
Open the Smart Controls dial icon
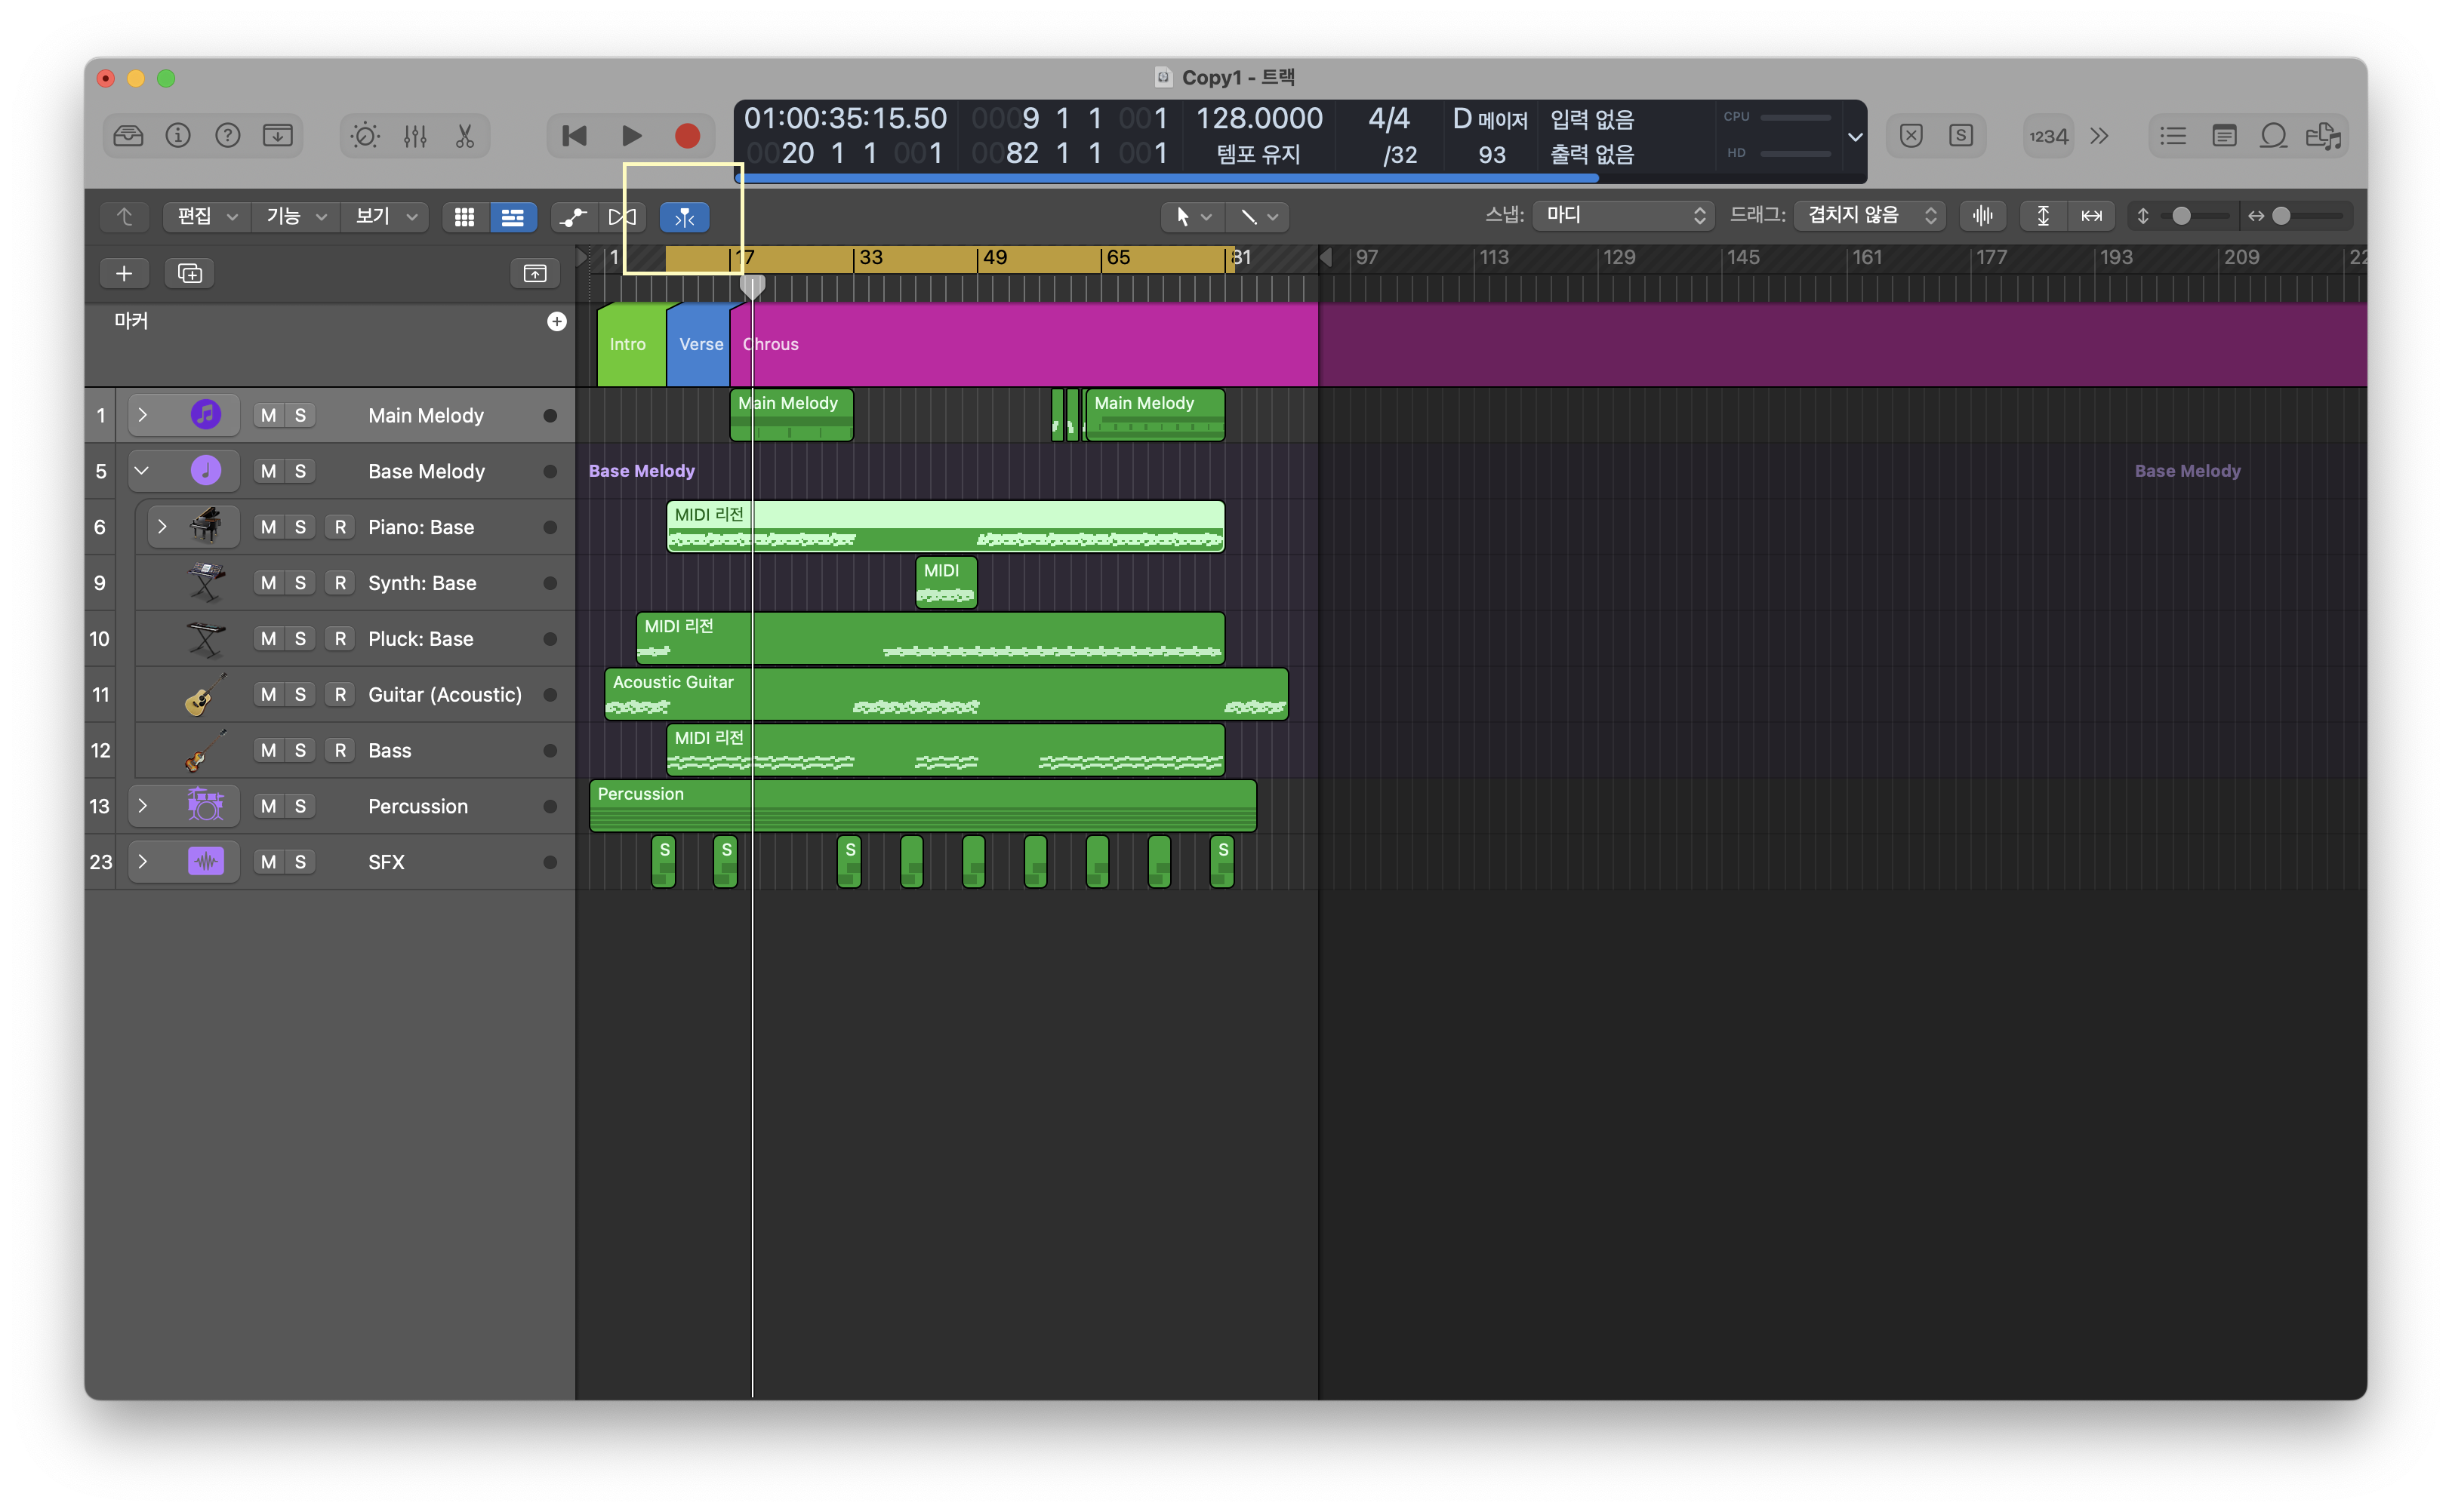[x=365, y=136]
